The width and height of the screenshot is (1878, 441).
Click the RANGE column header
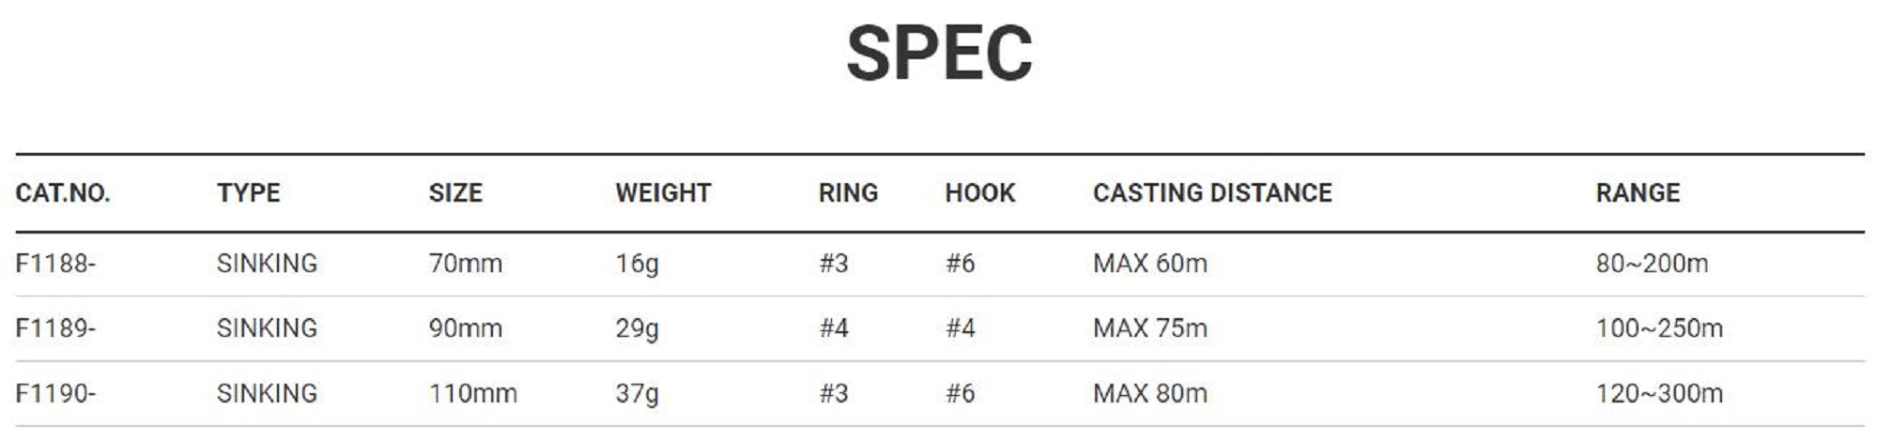click(1638, 193)
